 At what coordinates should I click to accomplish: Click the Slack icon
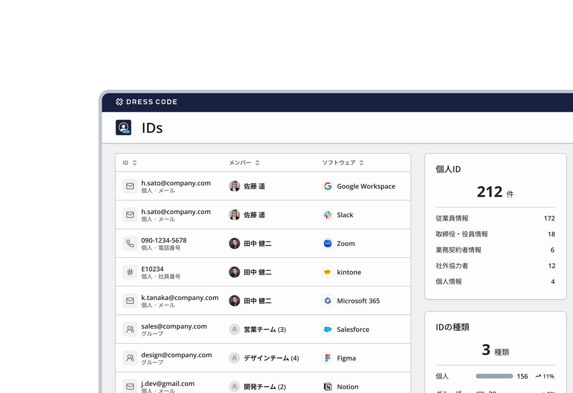click(328, 215)
